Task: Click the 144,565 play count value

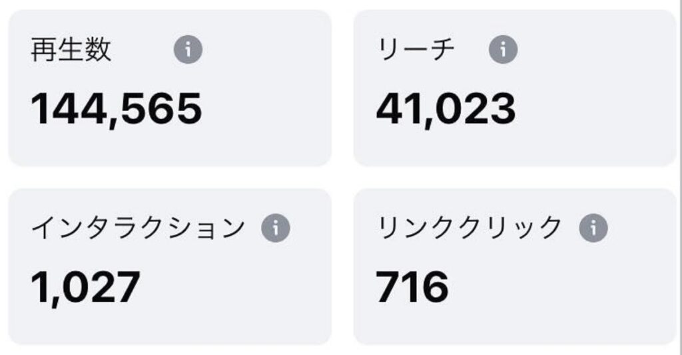Action: pyautogui.click(x=116, y=109)
